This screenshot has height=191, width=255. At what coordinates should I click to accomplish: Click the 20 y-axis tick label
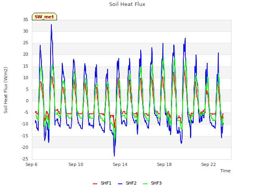pos(25,55)
